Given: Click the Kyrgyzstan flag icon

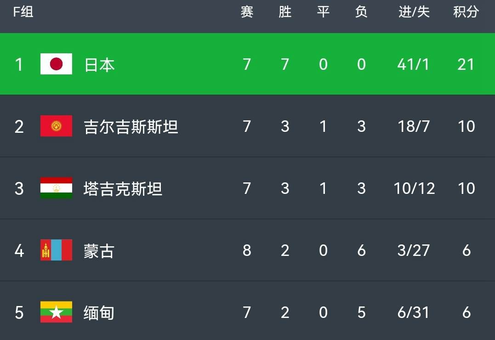Looking at the screenshot, I should 56,126.
